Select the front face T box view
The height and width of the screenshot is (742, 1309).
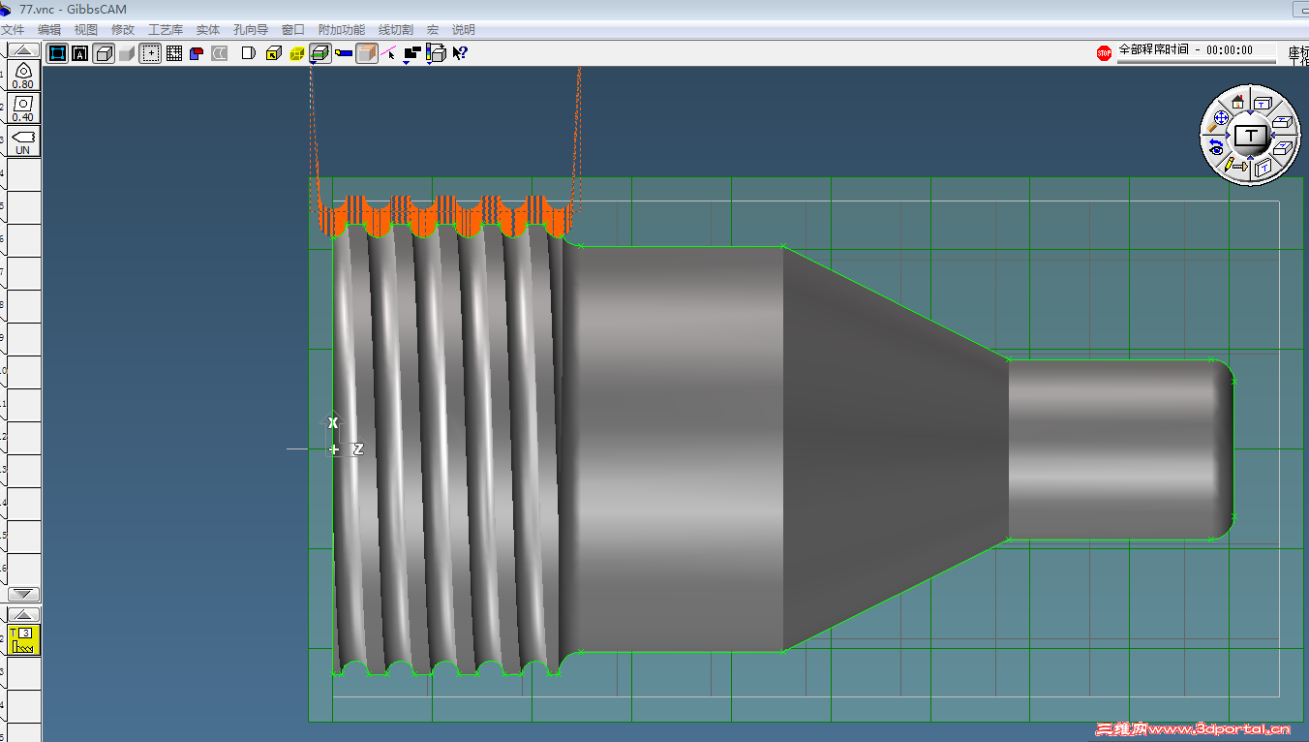1263,102
